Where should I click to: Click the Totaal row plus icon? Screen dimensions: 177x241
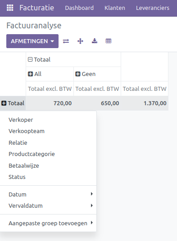pyautogui.click(x=4, y=103)
